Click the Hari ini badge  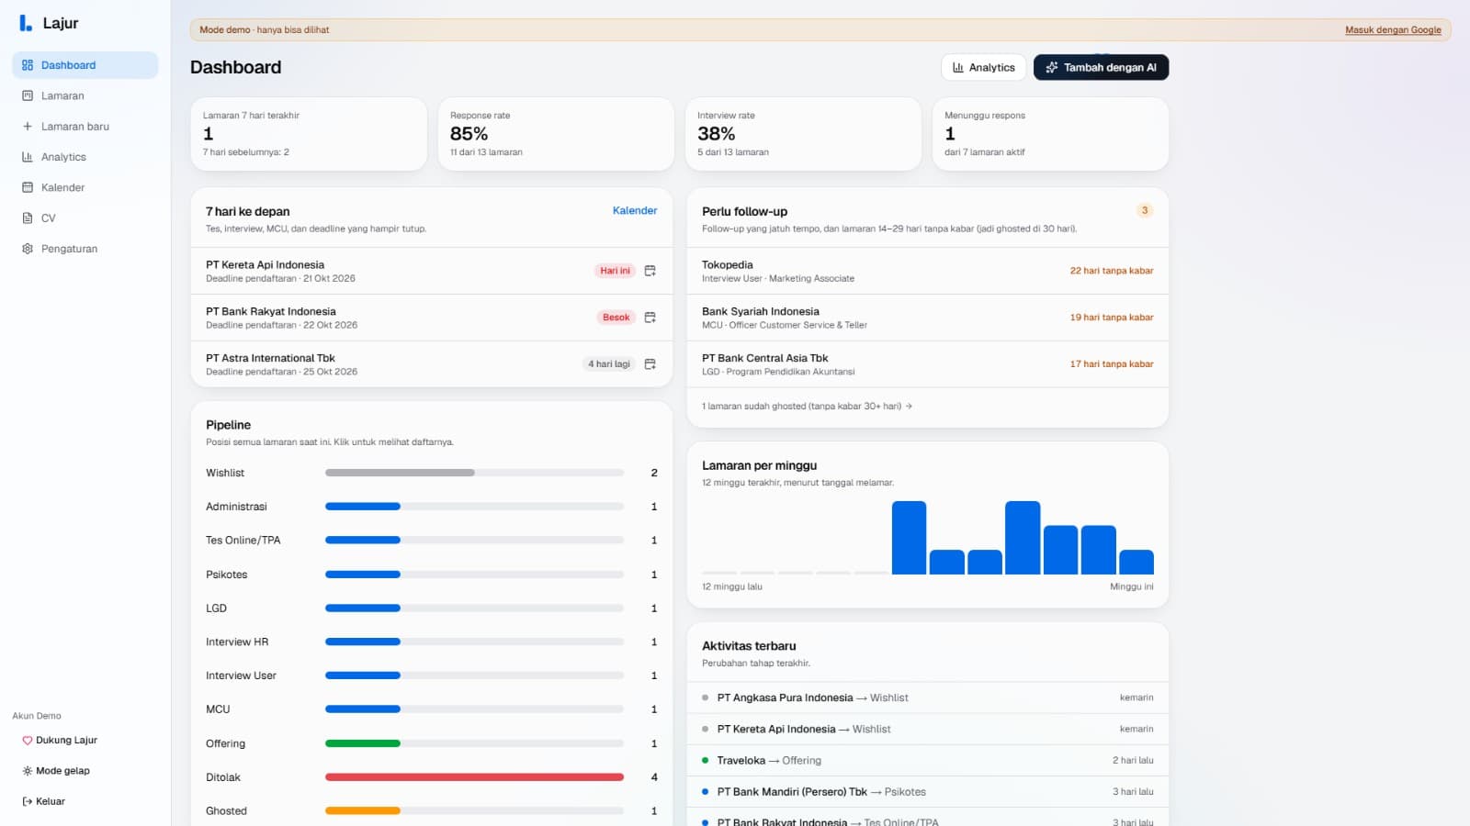[x=615, y=271]
